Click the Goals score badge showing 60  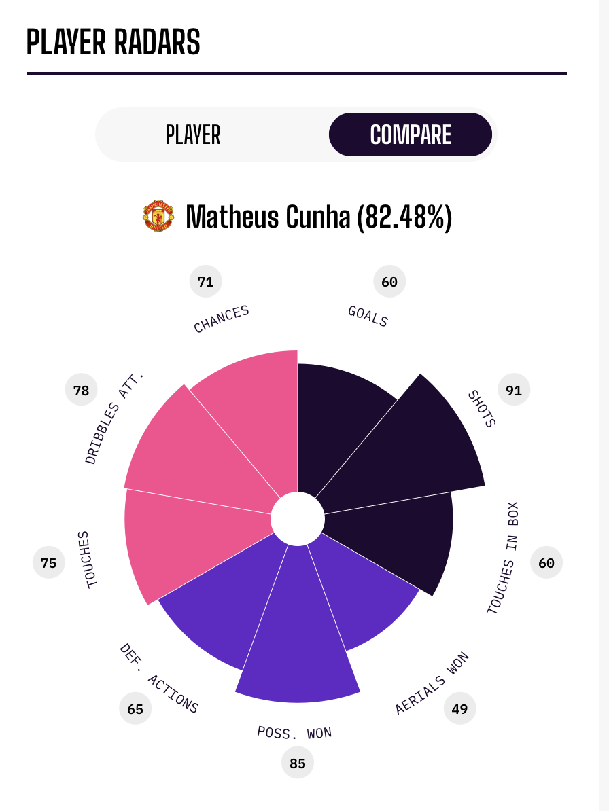coord(389,282)
